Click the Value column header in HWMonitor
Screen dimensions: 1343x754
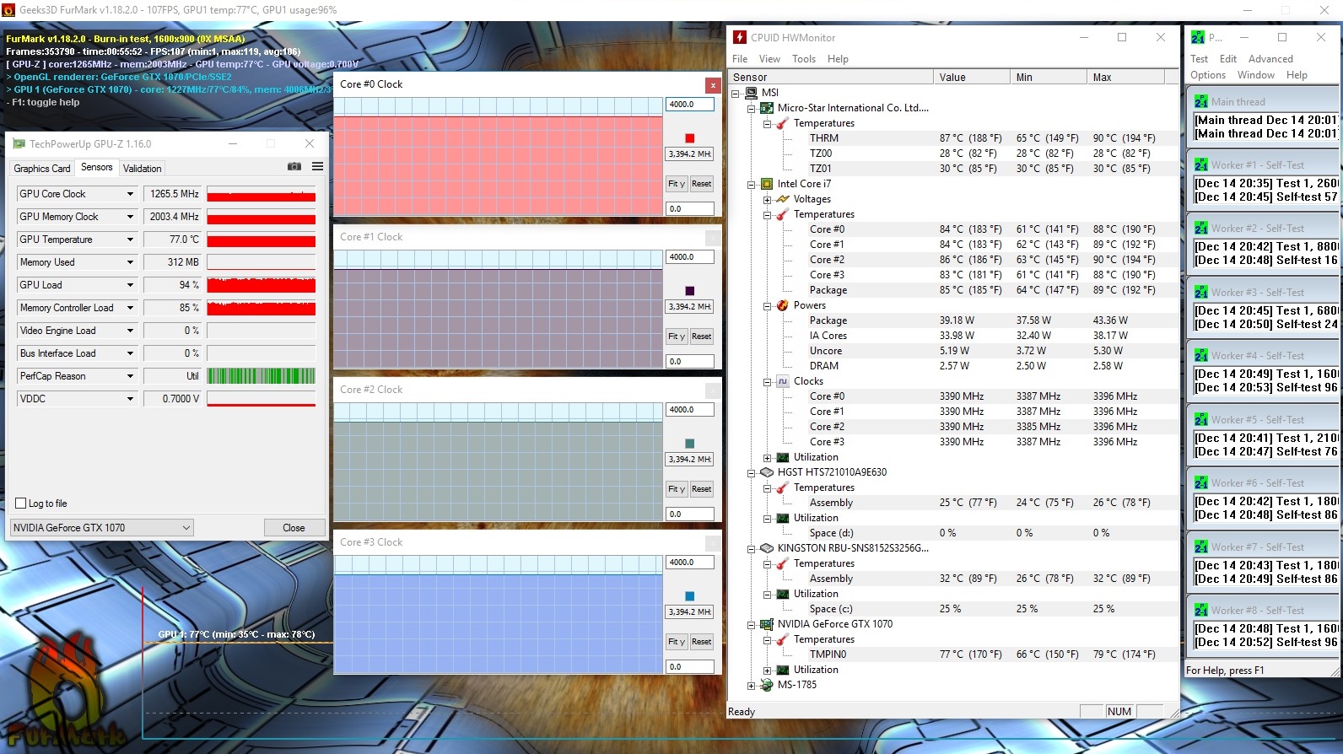(x=971, y=77)
